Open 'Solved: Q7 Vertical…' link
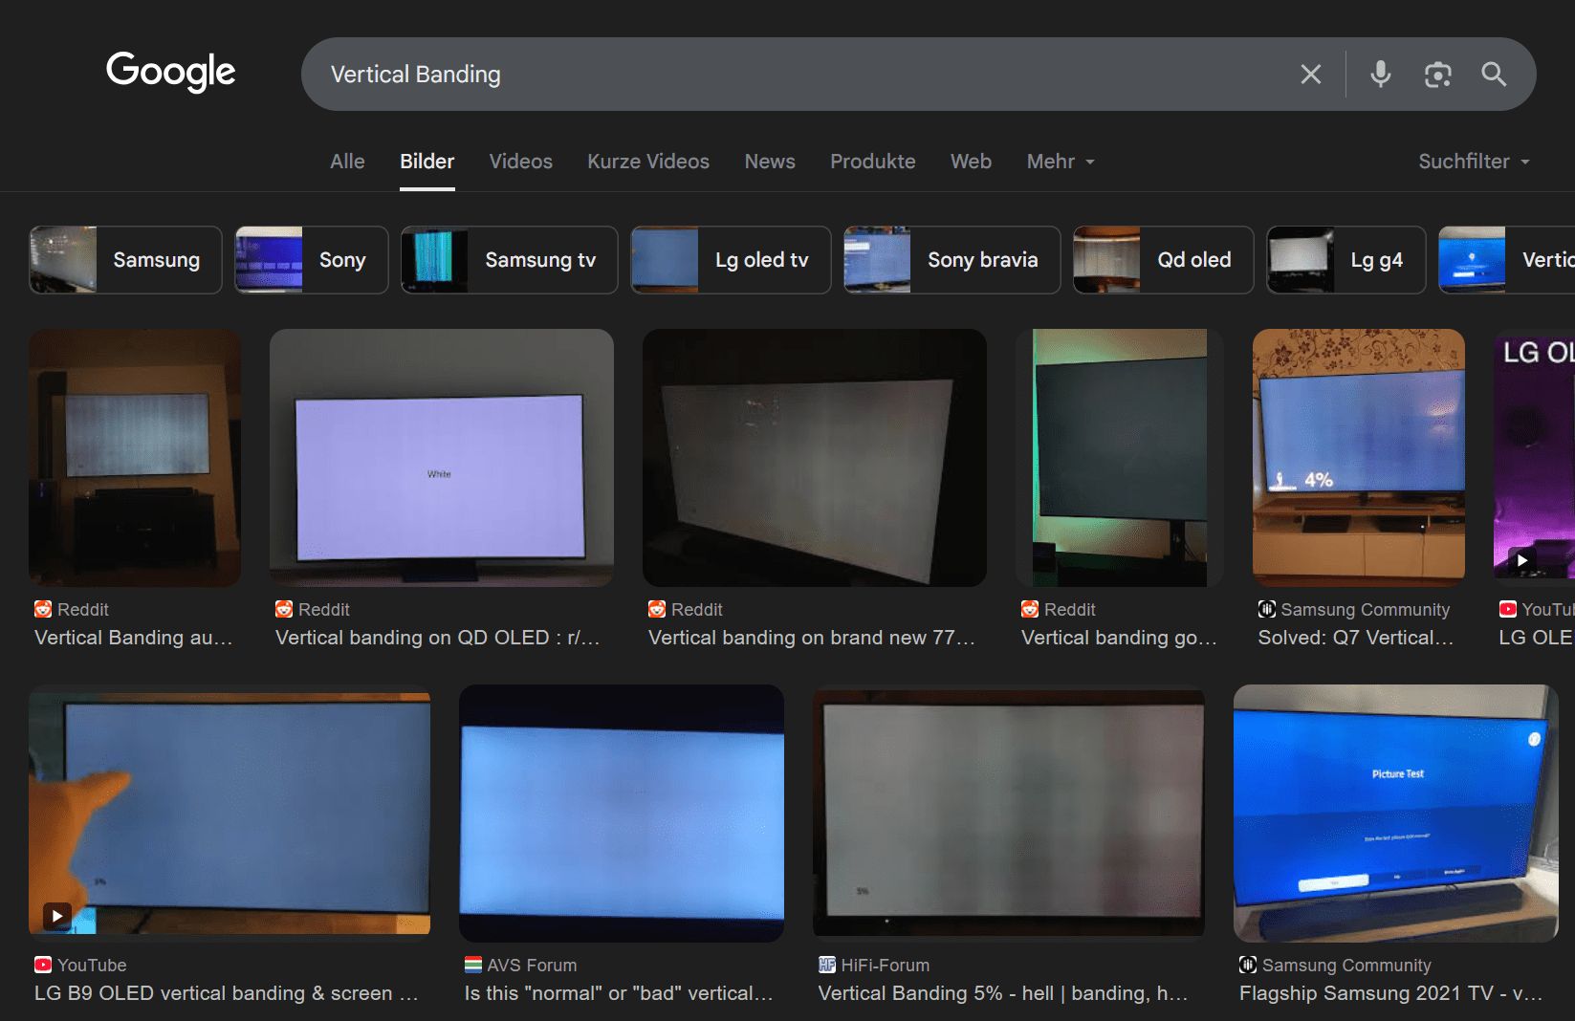 pos(1356,638)
